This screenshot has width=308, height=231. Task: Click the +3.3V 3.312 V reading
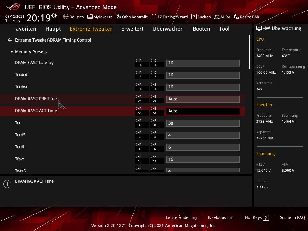[262, 187]
